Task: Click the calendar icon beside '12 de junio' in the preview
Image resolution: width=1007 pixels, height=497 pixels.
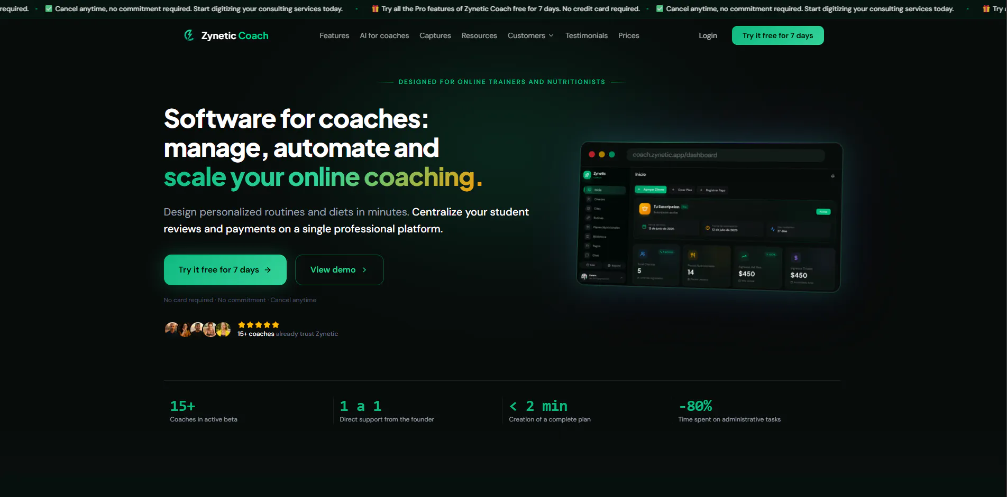Action: [644, 227]
